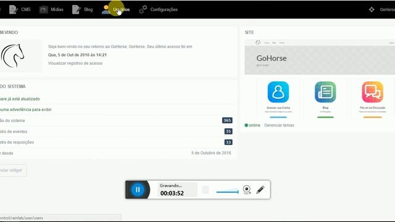Viewport: 395px width, 222px height.
Task: Pause the screen recording
Action: [x=138, y=189]
